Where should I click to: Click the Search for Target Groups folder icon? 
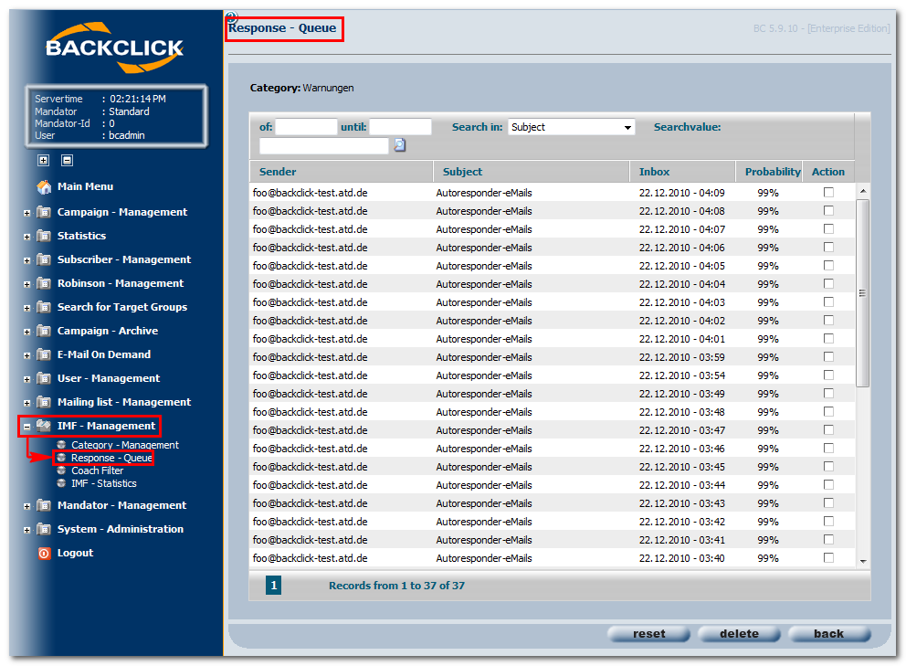43,307
